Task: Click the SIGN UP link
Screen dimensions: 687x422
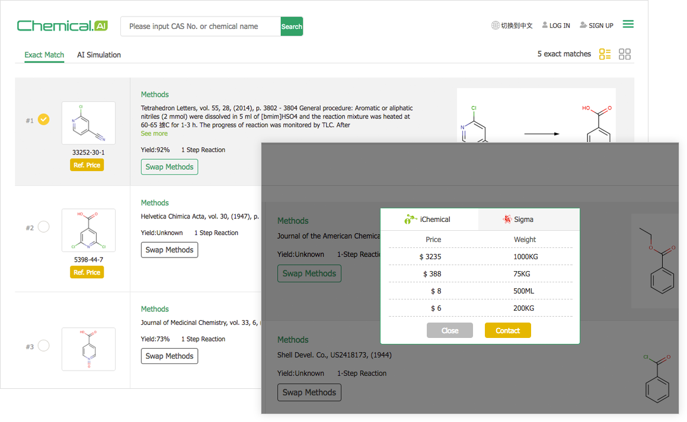Action: 600,25
